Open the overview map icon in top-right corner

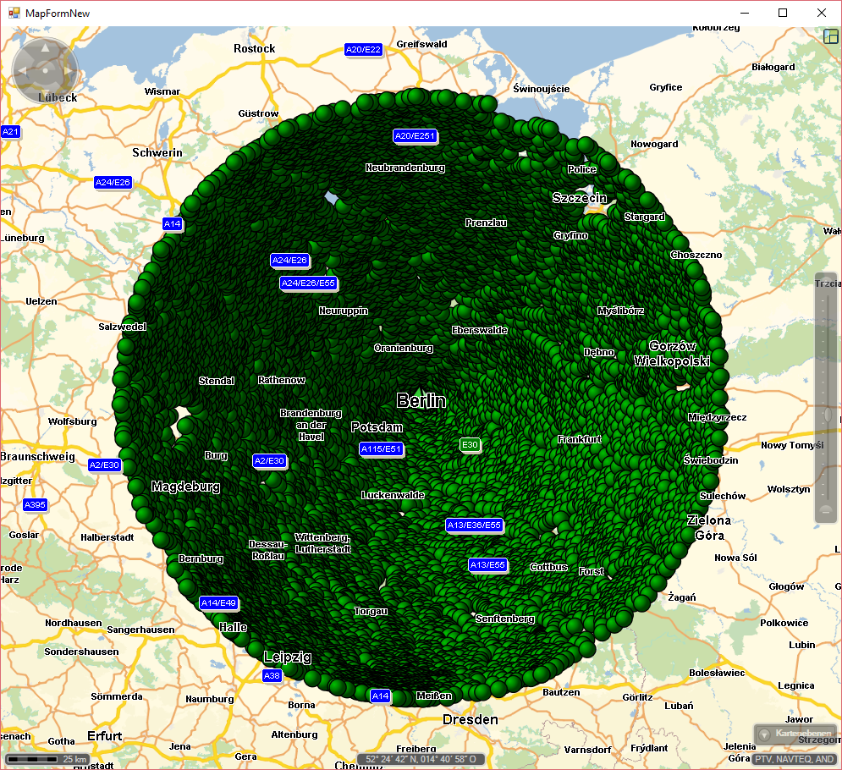[x=831, y=36]
